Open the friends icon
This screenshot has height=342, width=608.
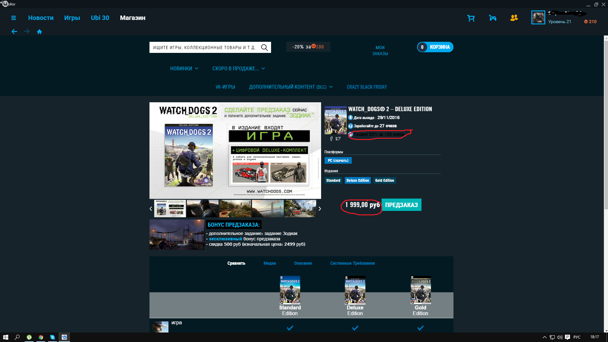[x=514, y=18]
